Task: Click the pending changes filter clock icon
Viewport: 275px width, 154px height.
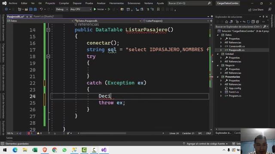Action: pyautogui.click(x=237, y=22)
